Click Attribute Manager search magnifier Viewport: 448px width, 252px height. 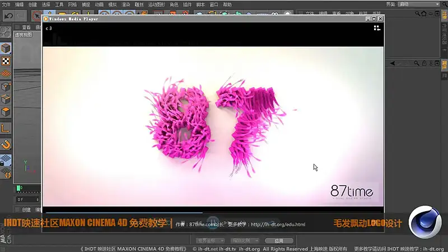tap(417, 63)
